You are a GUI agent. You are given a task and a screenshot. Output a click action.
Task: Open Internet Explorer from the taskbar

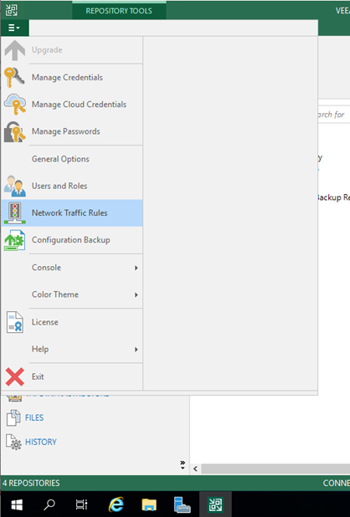coord(116,504)
